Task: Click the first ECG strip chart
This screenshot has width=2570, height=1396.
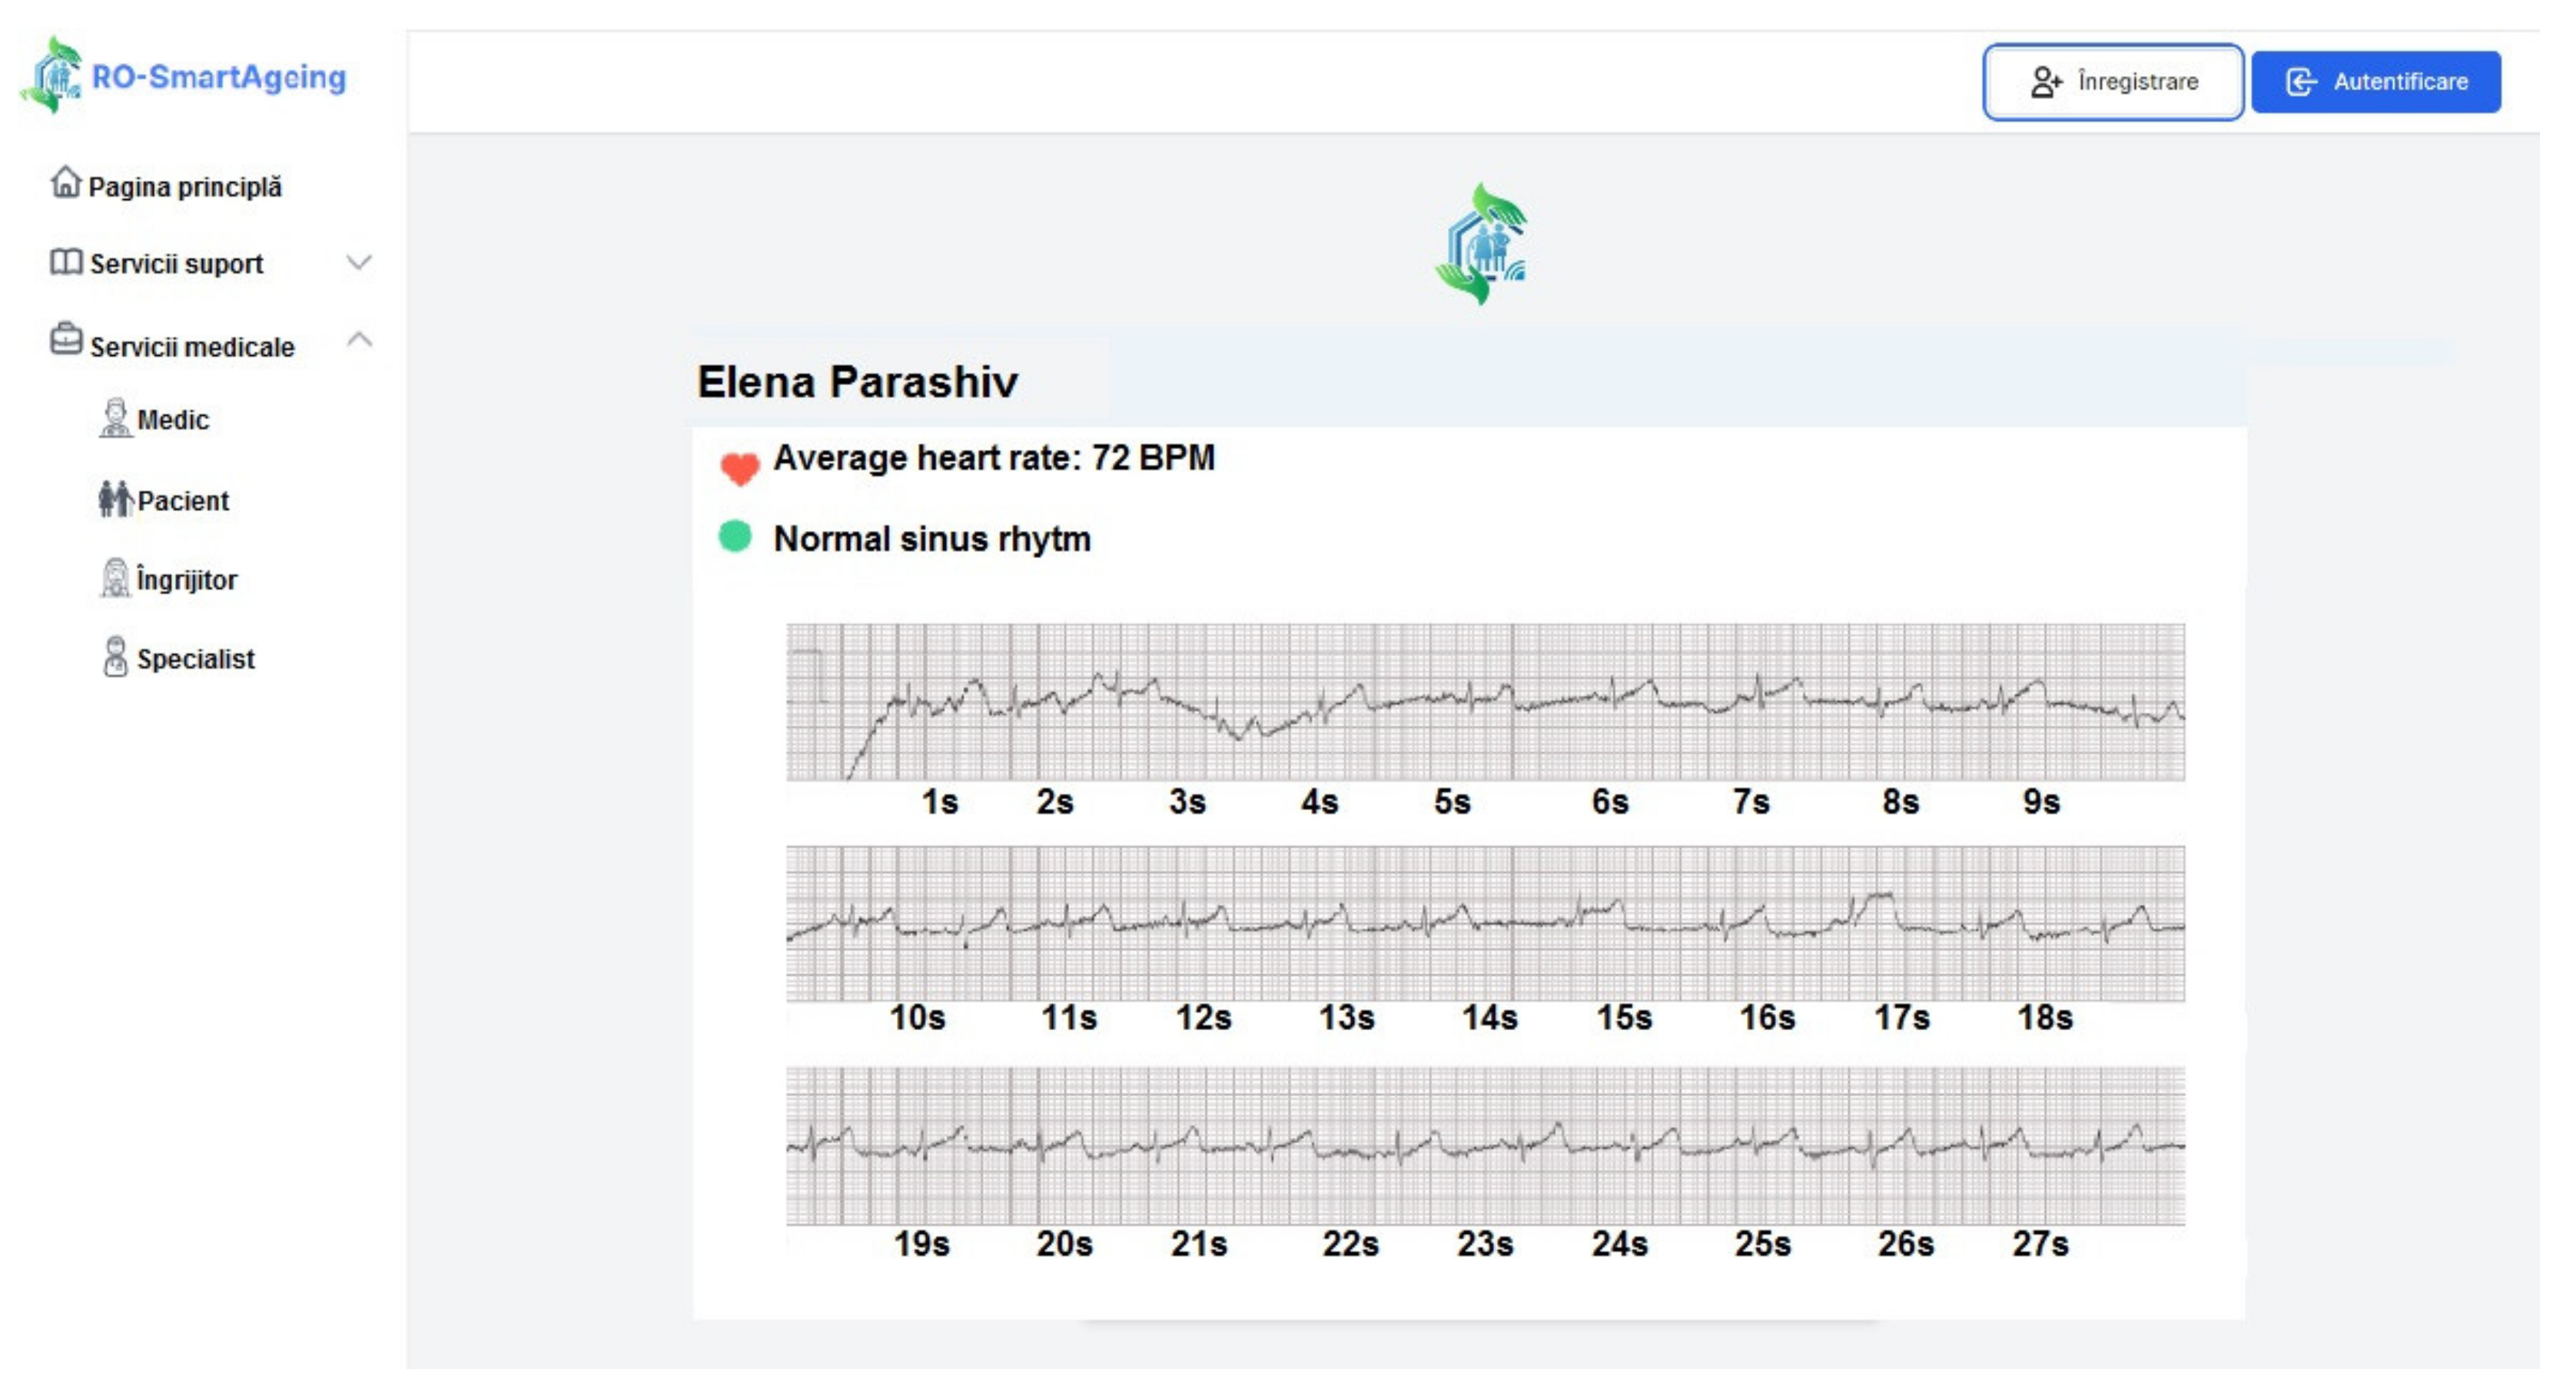Action: (x=1485, y=702)
